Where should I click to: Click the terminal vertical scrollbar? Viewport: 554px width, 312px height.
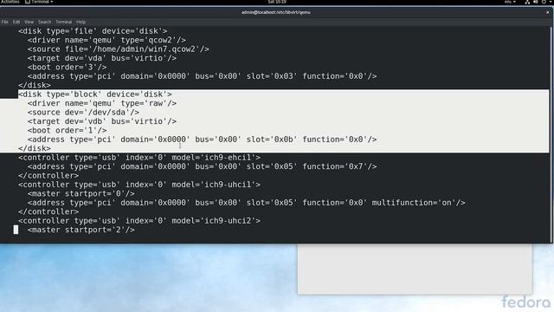(x=551, y=134)
